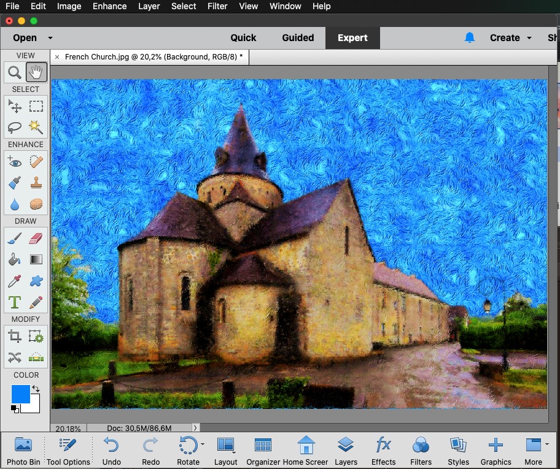
Task: Toggle the Photo Bin panel
Action: tap(23, 451)
